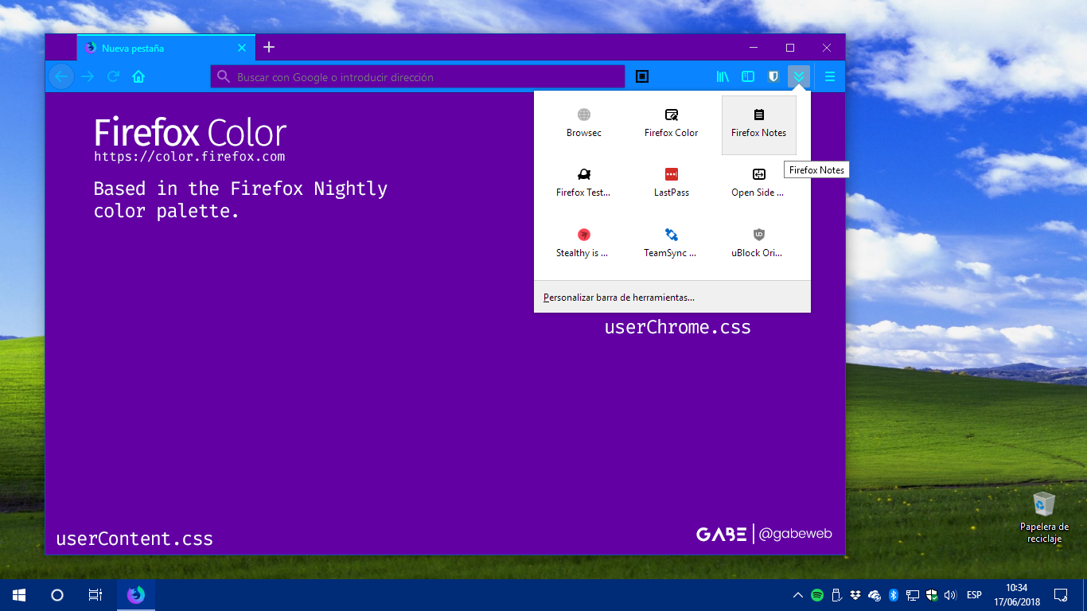Go back to previous page

pyautogui.click(x=61, y=77)
